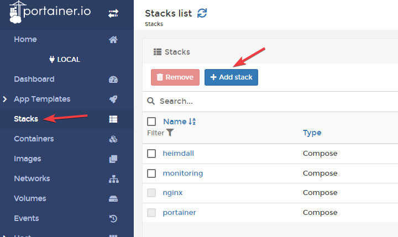Click the LOCAL plug endpoint icon

(x=52, y=59)
